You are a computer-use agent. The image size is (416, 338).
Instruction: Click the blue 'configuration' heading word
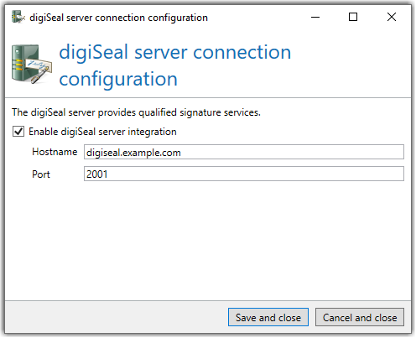(118, 79)
